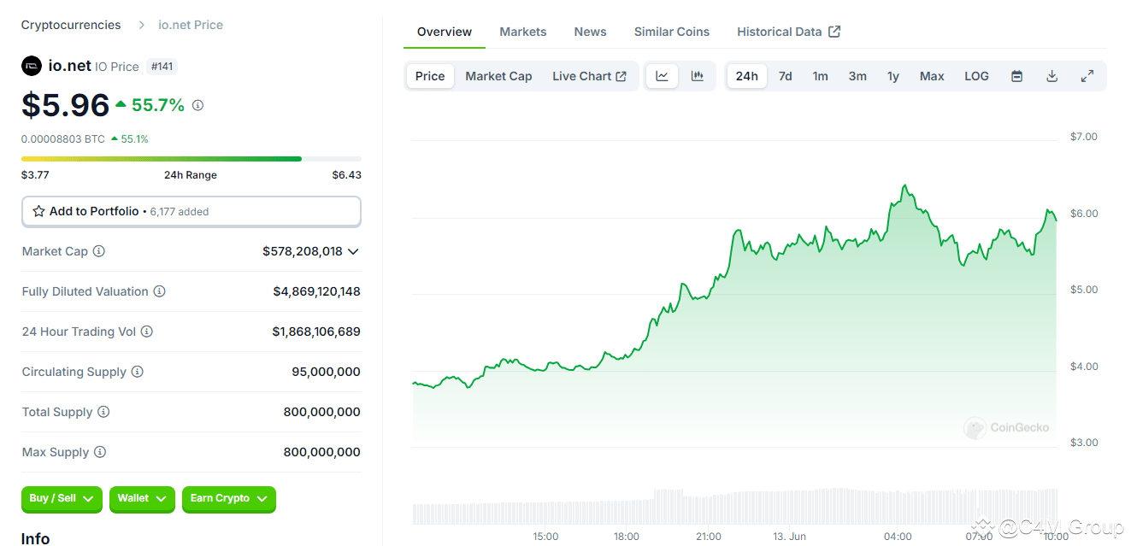Screen dimensions: 1131x546
Task: Switch chart to Market Cap mode
Action: [498, 76]
